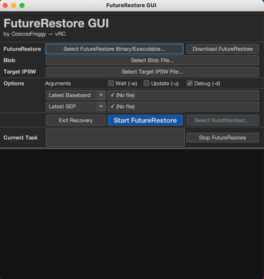
Task: Close the FutureRestore GUI window
Action: coord(5,5)
